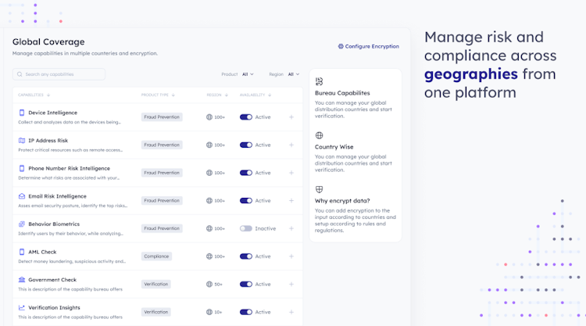Sort by the Product Type column header
The width and height of the screenshot is (586, 326).
click(158, 95)
